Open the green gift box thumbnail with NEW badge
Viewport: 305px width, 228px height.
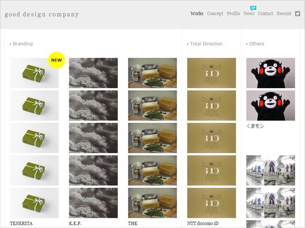pos(34,73)
